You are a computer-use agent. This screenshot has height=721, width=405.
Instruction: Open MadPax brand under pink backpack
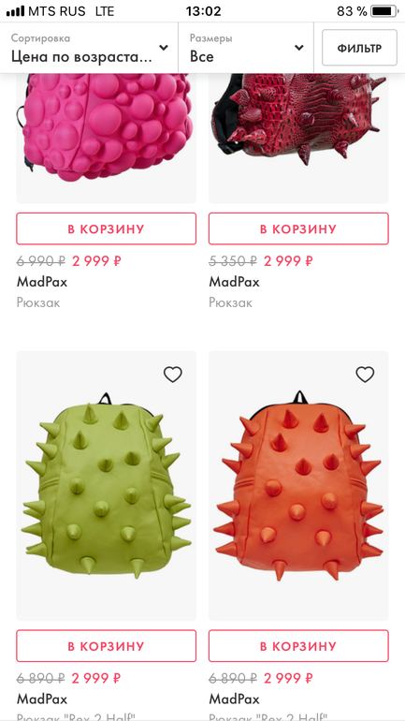[42, 282]
